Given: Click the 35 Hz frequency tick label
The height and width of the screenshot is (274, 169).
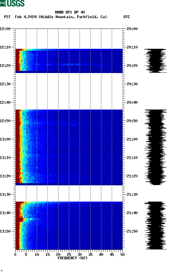Looking at the screenshot, I should (90, 255).
